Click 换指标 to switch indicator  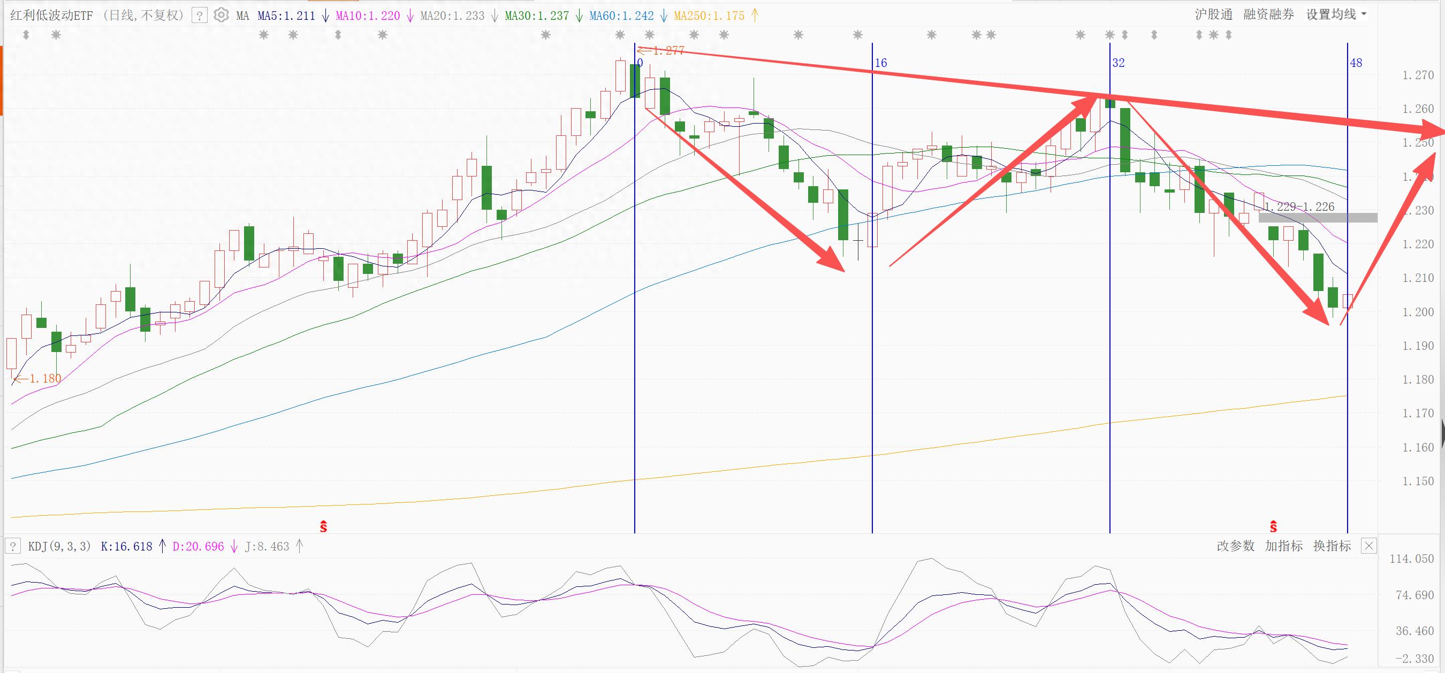click(x=1332, y=546)
